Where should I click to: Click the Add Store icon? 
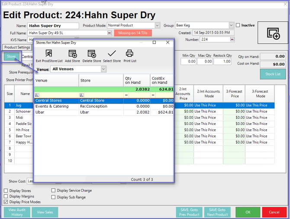tap(72, 54)
